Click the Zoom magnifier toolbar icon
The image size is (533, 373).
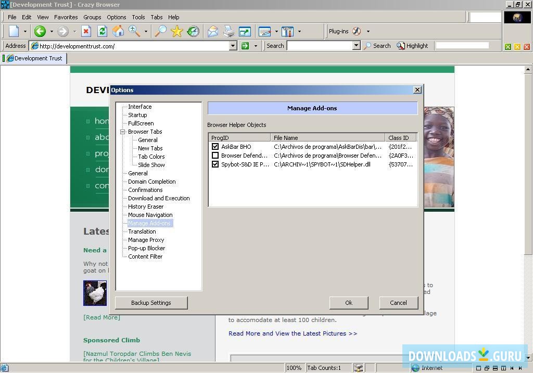134,31
